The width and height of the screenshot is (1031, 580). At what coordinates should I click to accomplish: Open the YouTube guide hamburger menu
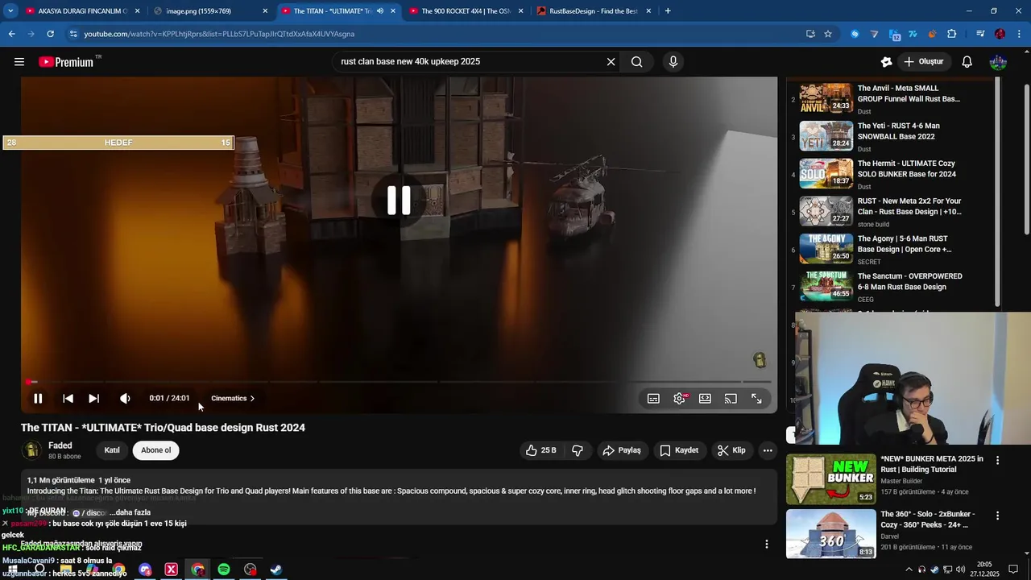pos(19,62)
